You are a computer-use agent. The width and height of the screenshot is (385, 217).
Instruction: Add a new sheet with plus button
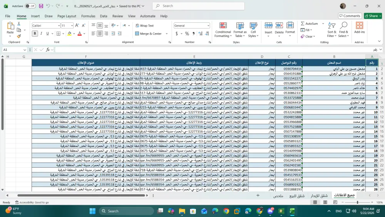[x=258, y=195]
